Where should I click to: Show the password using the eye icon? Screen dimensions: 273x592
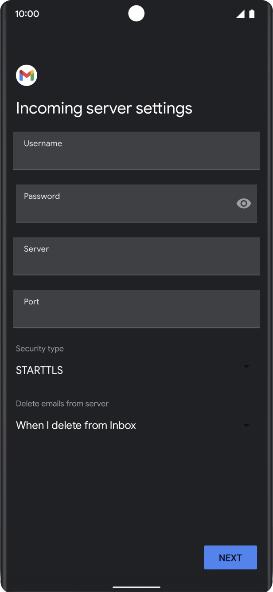pos(243,203)
